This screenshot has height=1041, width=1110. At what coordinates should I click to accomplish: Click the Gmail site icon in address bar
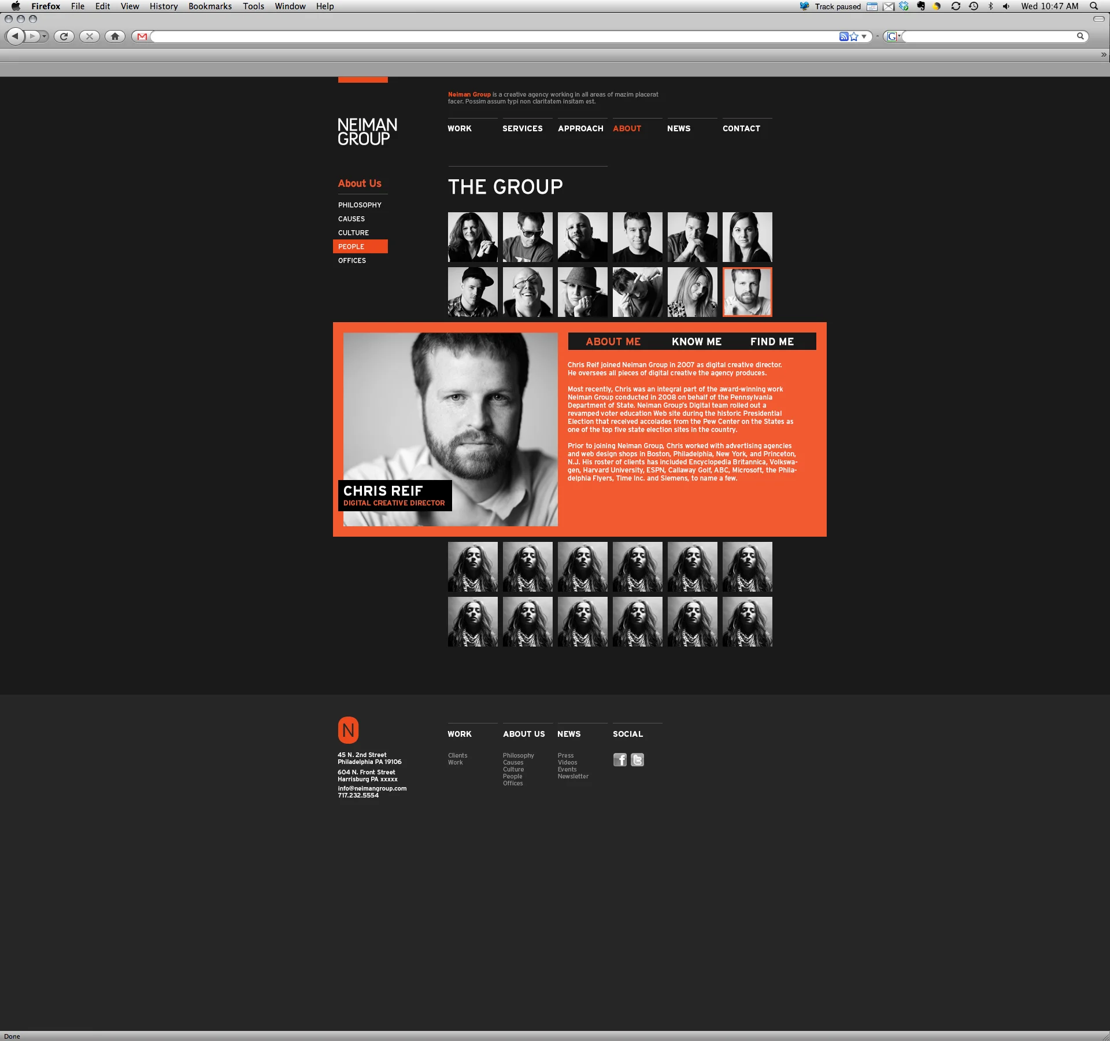(x=142, y=36)
